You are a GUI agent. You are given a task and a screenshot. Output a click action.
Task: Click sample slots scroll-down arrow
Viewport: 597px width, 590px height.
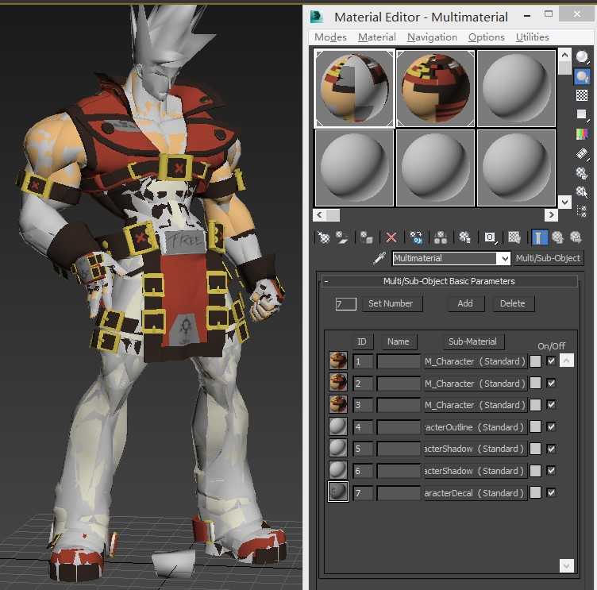coord(564,202)
